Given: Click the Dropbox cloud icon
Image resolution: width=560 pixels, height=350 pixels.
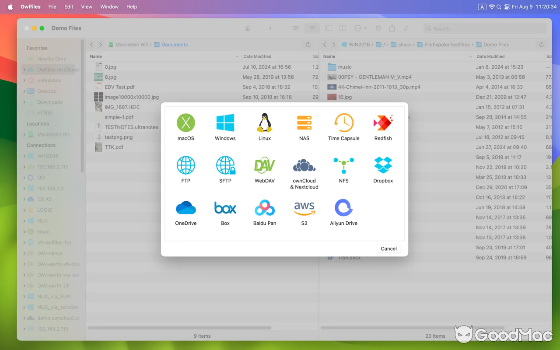Looking at the screenshot, I should (383, 165).
